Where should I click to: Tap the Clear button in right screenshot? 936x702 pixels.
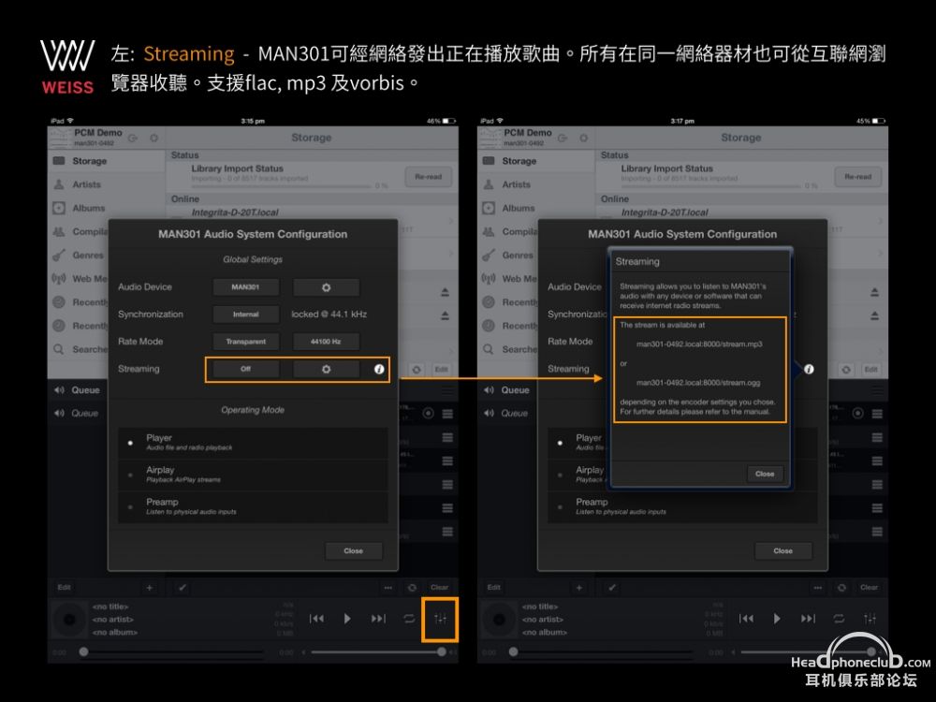[x=870, y=588]
